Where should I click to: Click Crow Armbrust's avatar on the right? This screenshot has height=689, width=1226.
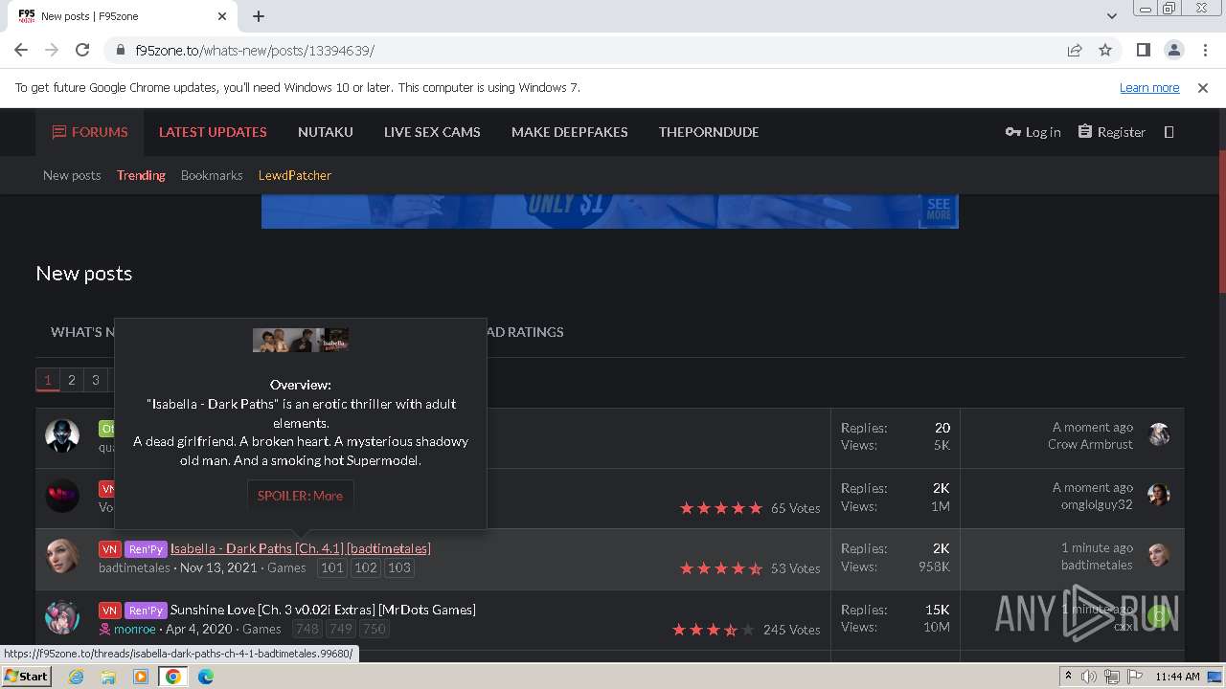coord(1159,435)
